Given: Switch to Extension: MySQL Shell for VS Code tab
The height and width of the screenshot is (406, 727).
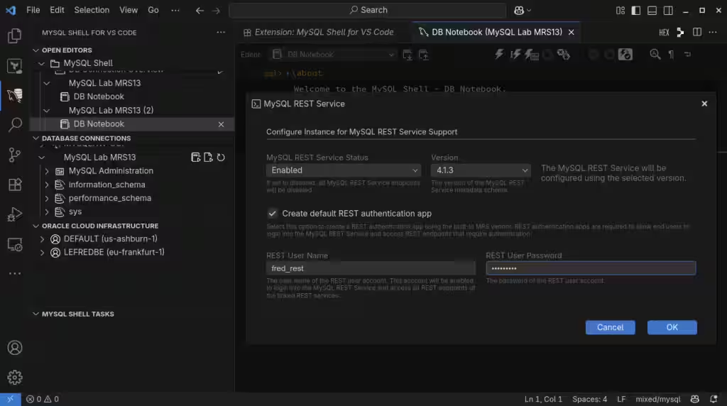Looking at the screenshot, I should coord(319,32).
